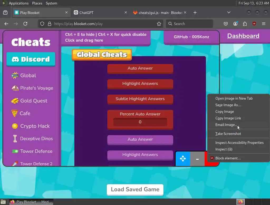Expand the list all tabs dropdown
The height and width of the screenshot is (205, 270).
(229, 13)
